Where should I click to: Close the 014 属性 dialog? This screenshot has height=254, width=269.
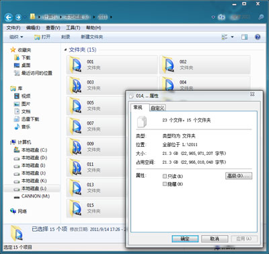[252, 94]
